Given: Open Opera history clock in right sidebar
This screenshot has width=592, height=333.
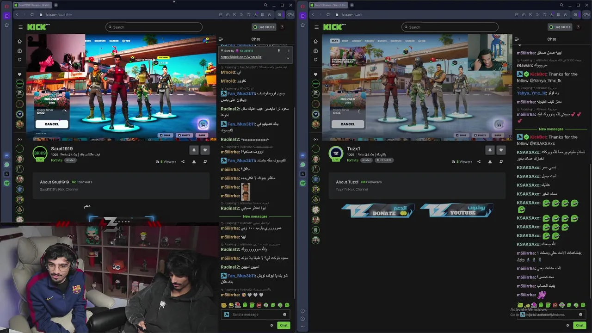Looking at the screenshot, I should (302, 319).
